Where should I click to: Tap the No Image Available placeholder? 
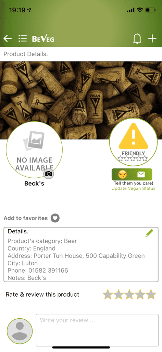click(34, 150)
